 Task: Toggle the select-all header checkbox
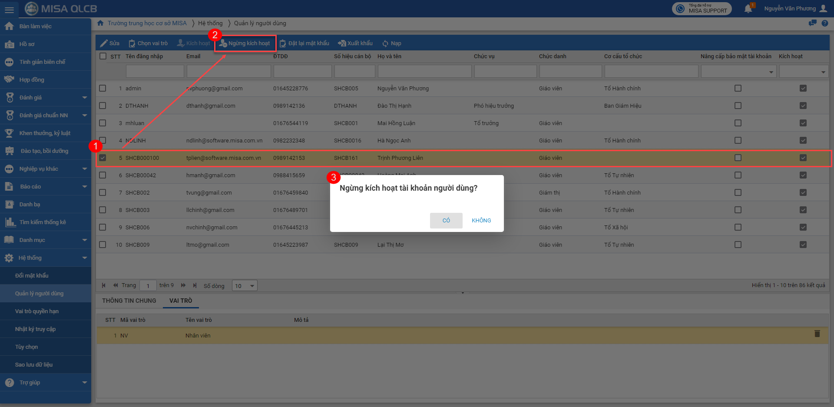point(103,56)
